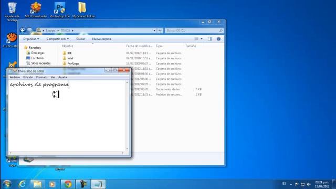Open Windows Media Player from the taskbar

point(52,184)
